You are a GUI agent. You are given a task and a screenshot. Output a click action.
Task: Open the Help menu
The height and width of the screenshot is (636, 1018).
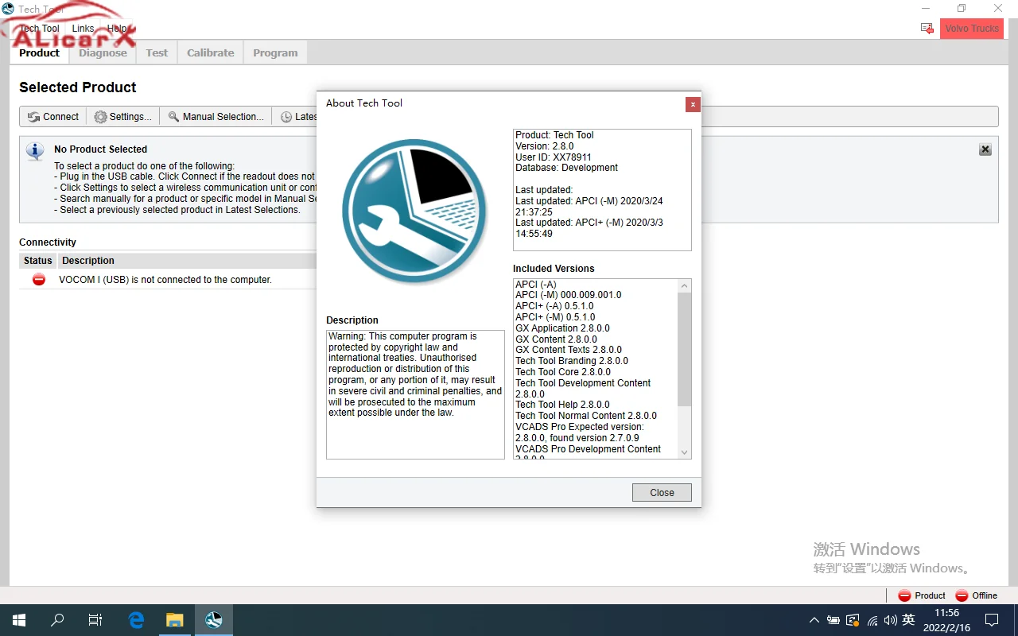[x=117, y=29]
